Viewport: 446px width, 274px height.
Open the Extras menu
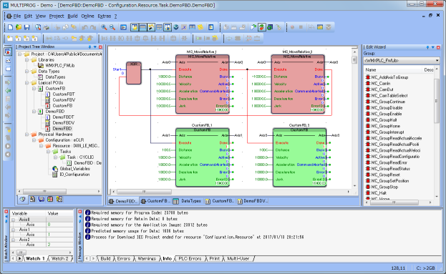click(x=104, y=16)
